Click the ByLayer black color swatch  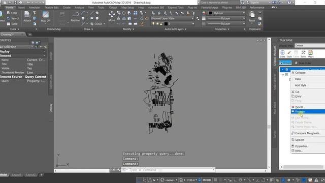[x=210, y=13]
